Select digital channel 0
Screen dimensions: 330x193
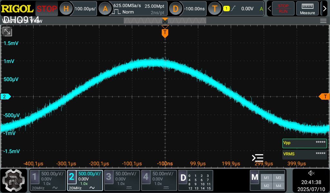point(189,176)
